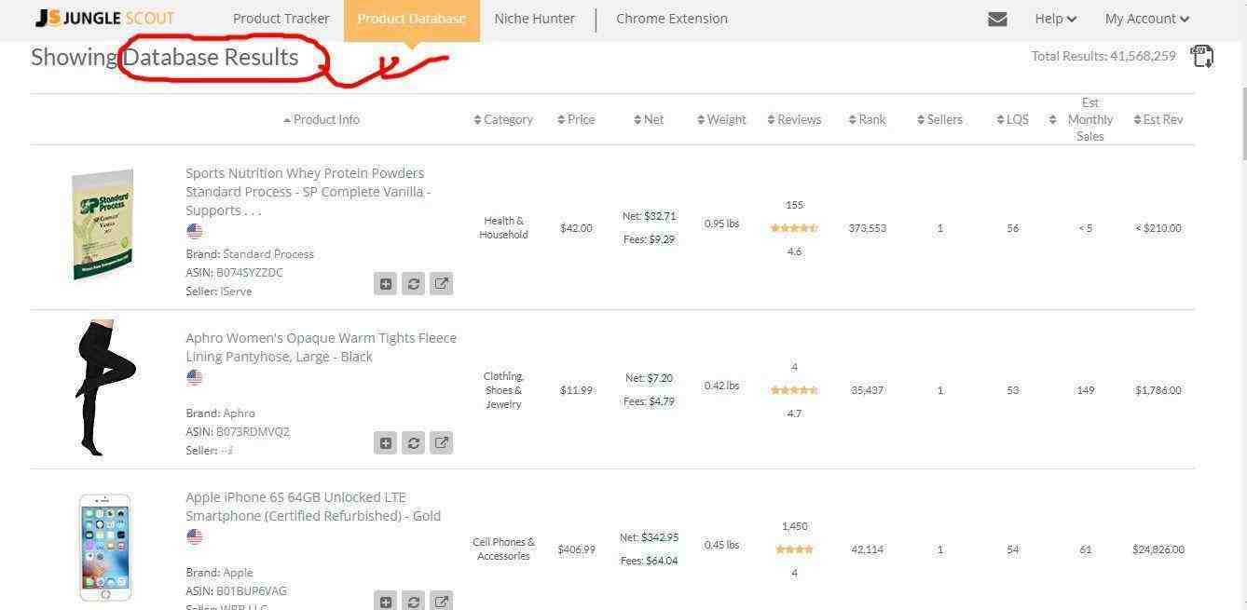Open Apple iPhone 6S external link icon
Screen dimensions: 1247x610
(x=442, y=601)
